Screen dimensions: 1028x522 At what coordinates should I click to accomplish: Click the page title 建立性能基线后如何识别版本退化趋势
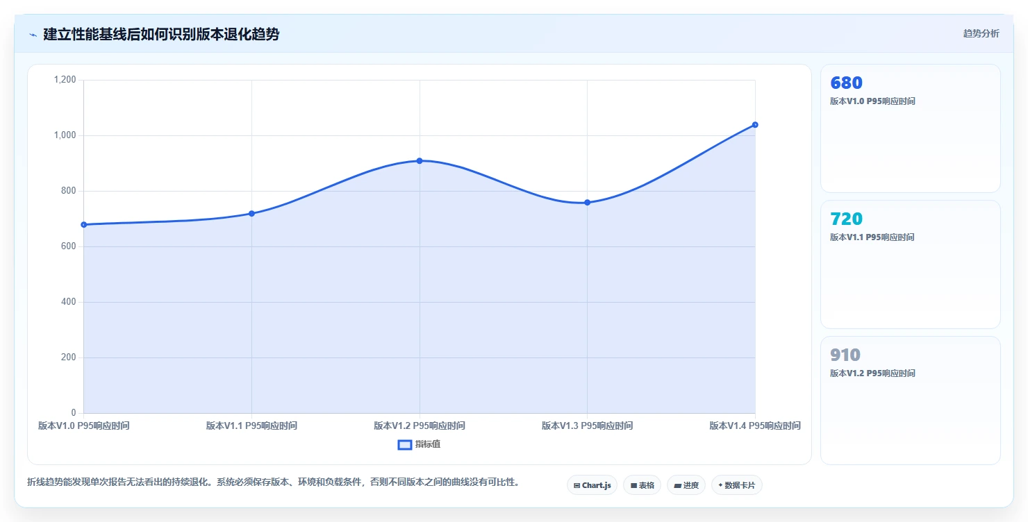click(161, 34)
